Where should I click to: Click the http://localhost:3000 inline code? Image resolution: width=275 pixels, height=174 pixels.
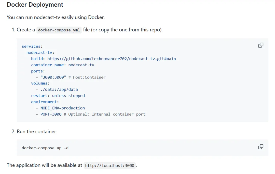(109, 166)
